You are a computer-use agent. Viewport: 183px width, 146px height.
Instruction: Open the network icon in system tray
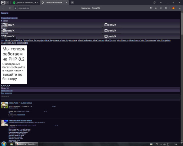pyautogui.click(x=168, y=144)
